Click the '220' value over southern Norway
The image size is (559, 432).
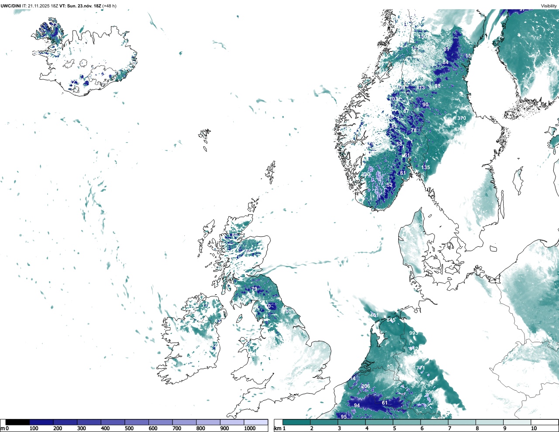coord(366,174)
